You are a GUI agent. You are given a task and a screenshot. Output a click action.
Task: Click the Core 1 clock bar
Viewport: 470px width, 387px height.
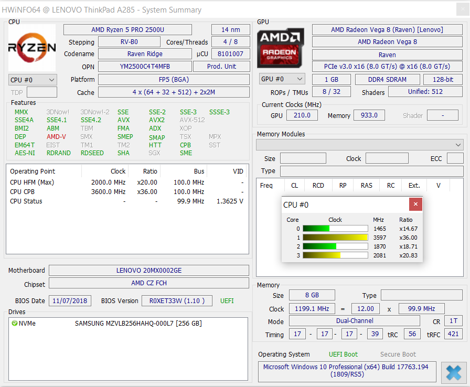click(x=335, y=238)
